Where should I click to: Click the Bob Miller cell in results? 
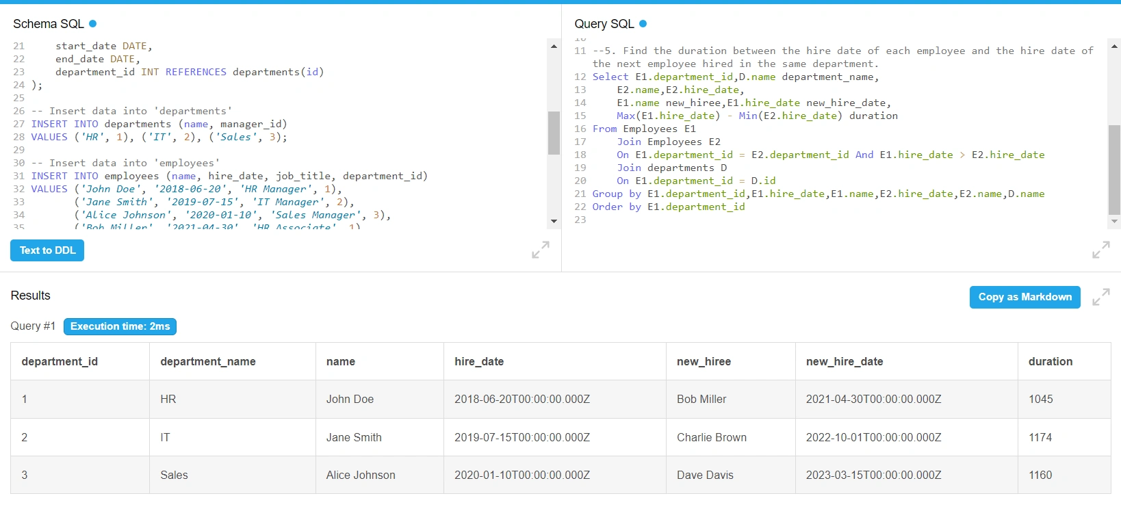coord(701,399)
